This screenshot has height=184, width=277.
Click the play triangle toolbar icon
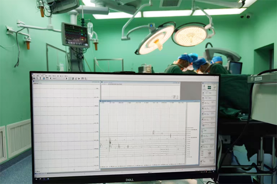[79, 79]
